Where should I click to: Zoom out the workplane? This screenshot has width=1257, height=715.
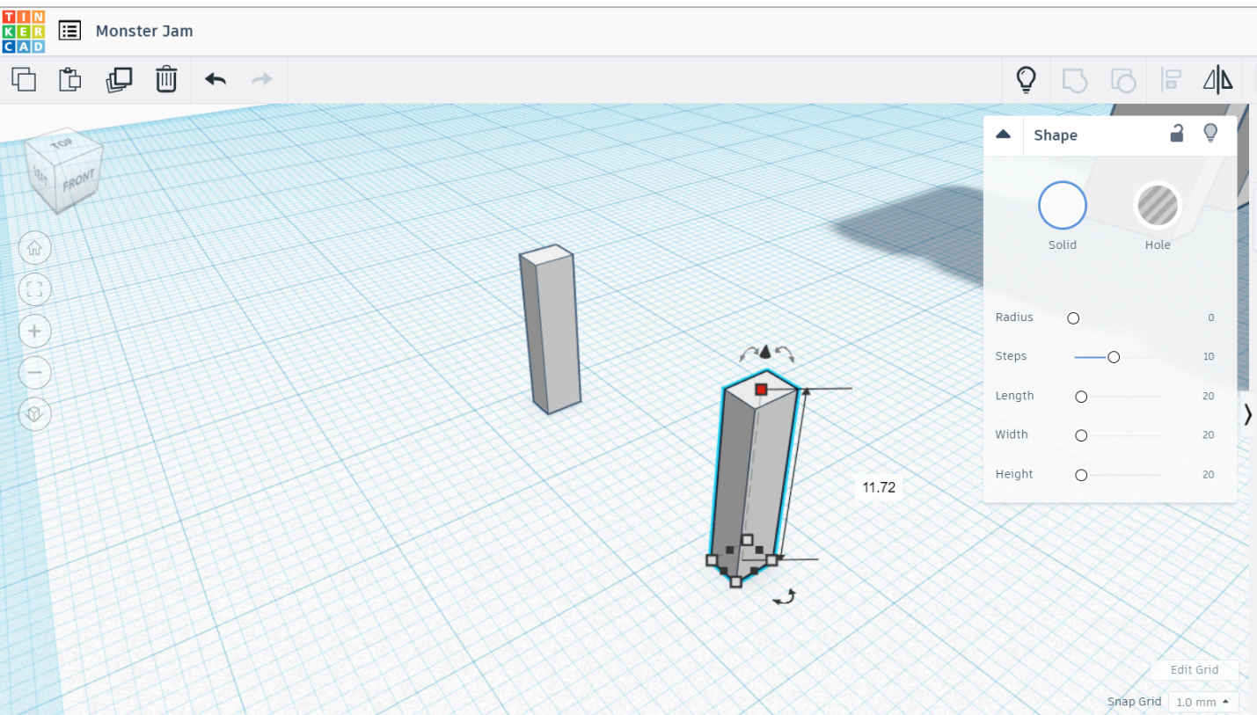pos(35,372)
